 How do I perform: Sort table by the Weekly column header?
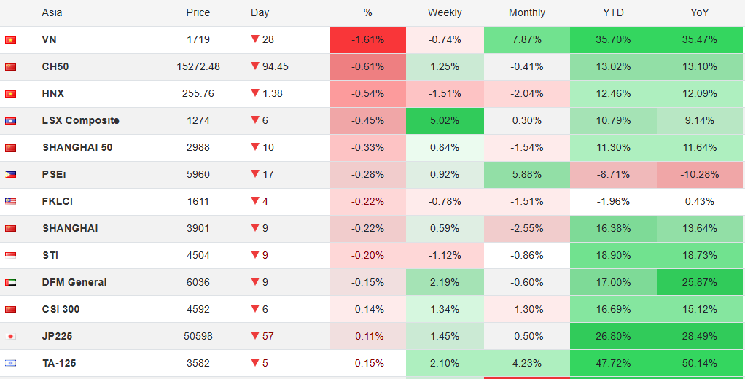click(445, 12)
